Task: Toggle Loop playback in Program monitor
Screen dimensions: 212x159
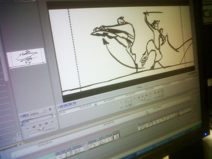Action: click(155, 92)
